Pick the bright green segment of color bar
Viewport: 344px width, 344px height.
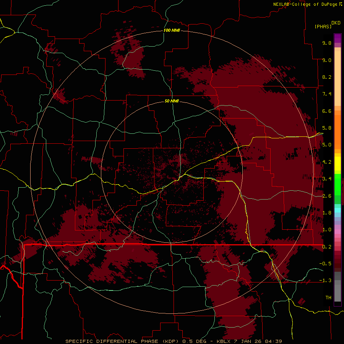point(338,184)
